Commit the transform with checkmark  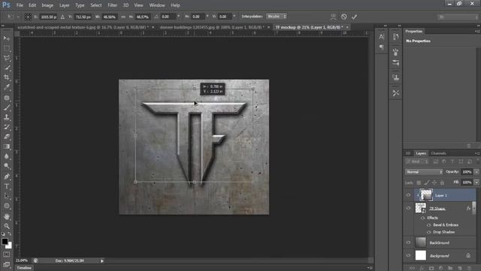354,17
